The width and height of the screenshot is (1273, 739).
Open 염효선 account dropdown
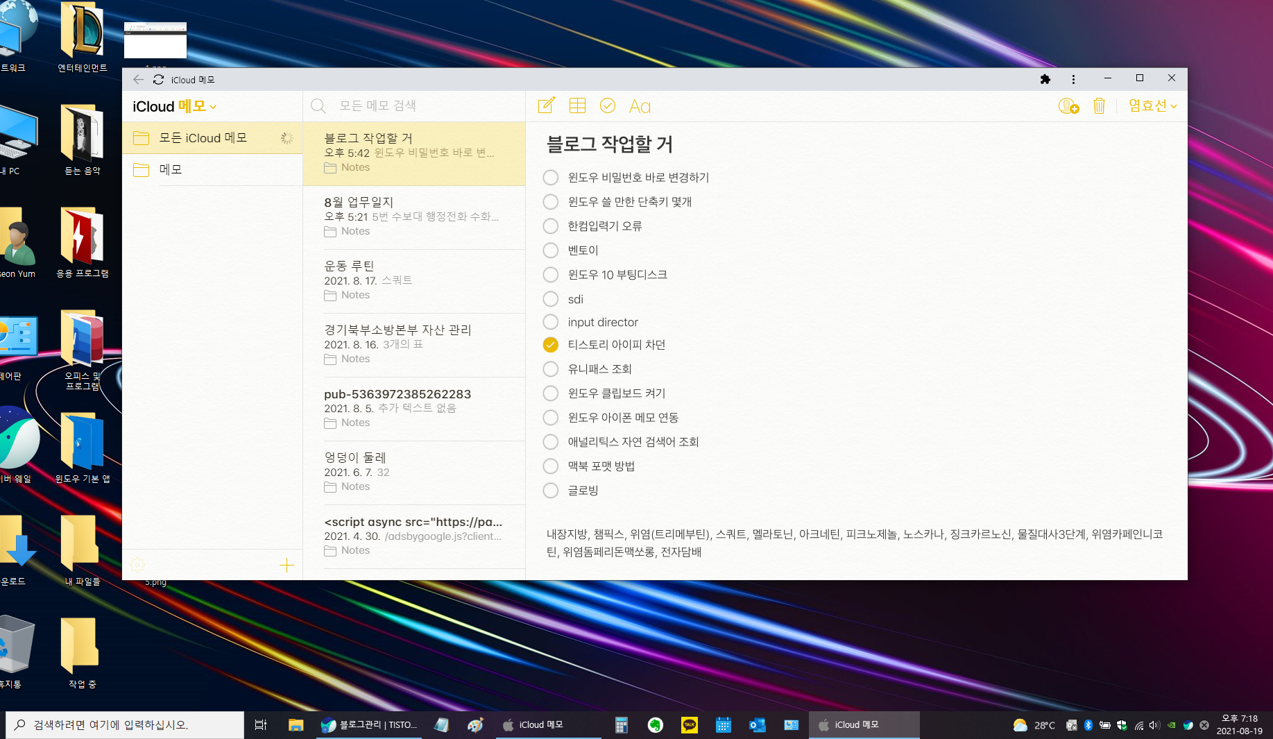point(1152,106)
